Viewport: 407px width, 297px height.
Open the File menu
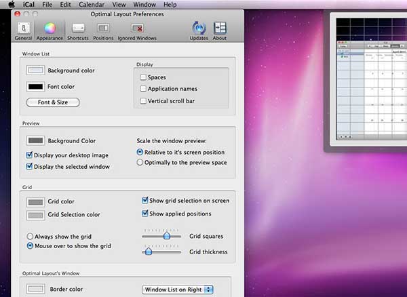(x=47, y=5)
